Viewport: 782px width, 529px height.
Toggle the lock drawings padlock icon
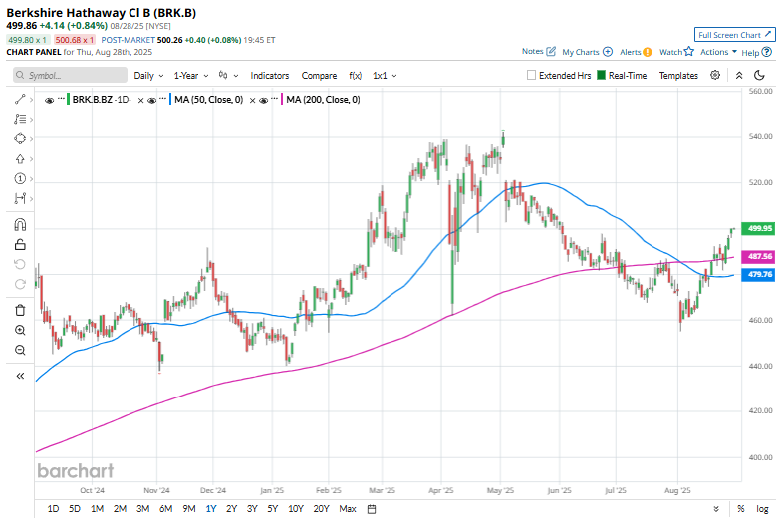tap(20, 244)
